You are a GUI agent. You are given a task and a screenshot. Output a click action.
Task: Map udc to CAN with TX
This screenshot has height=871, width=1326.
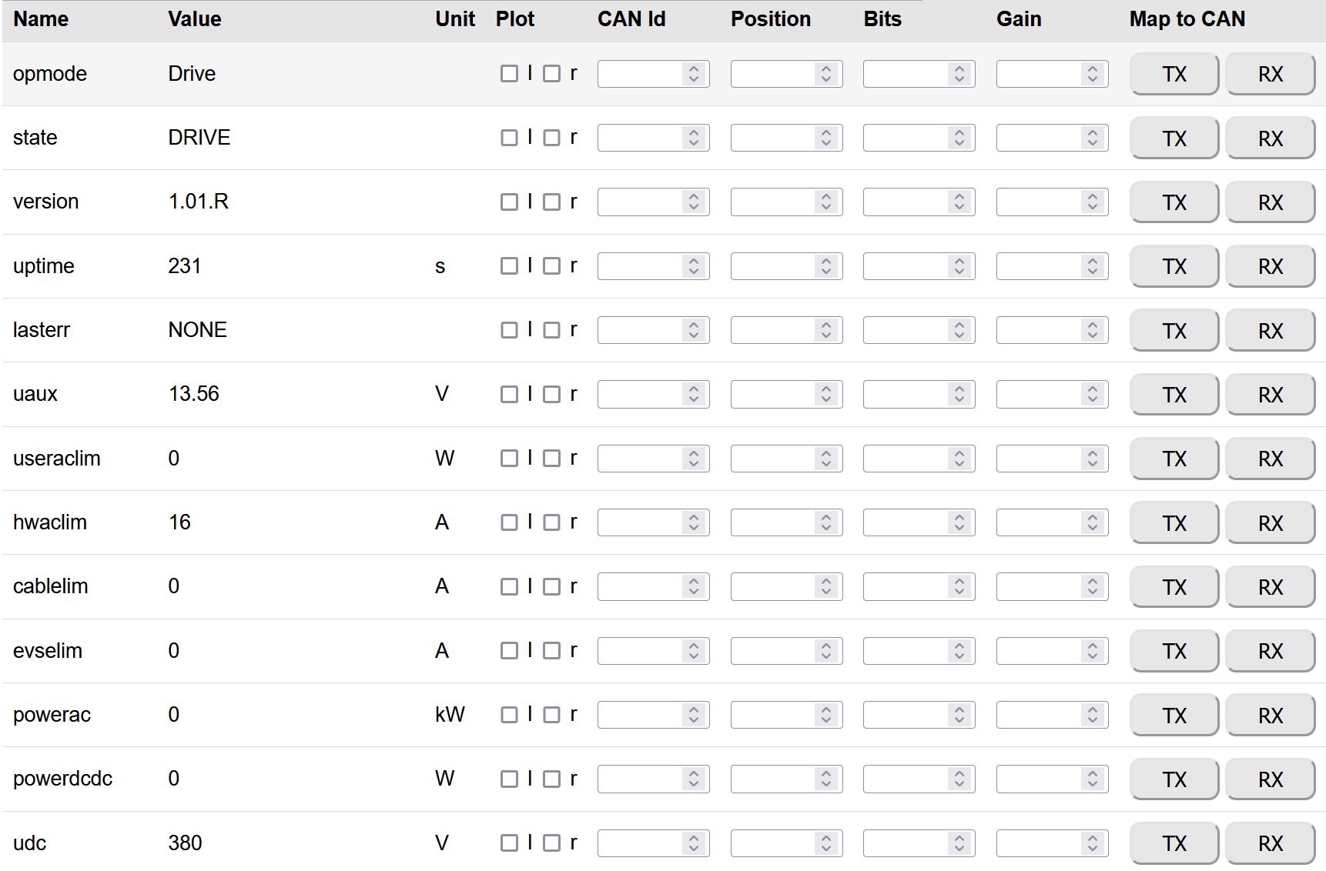[x=1174, y=843]
